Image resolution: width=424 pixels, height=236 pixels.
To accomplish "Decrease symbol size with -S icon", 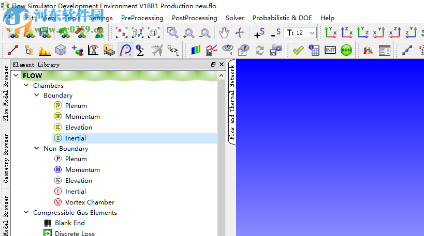I will [275, 33].
